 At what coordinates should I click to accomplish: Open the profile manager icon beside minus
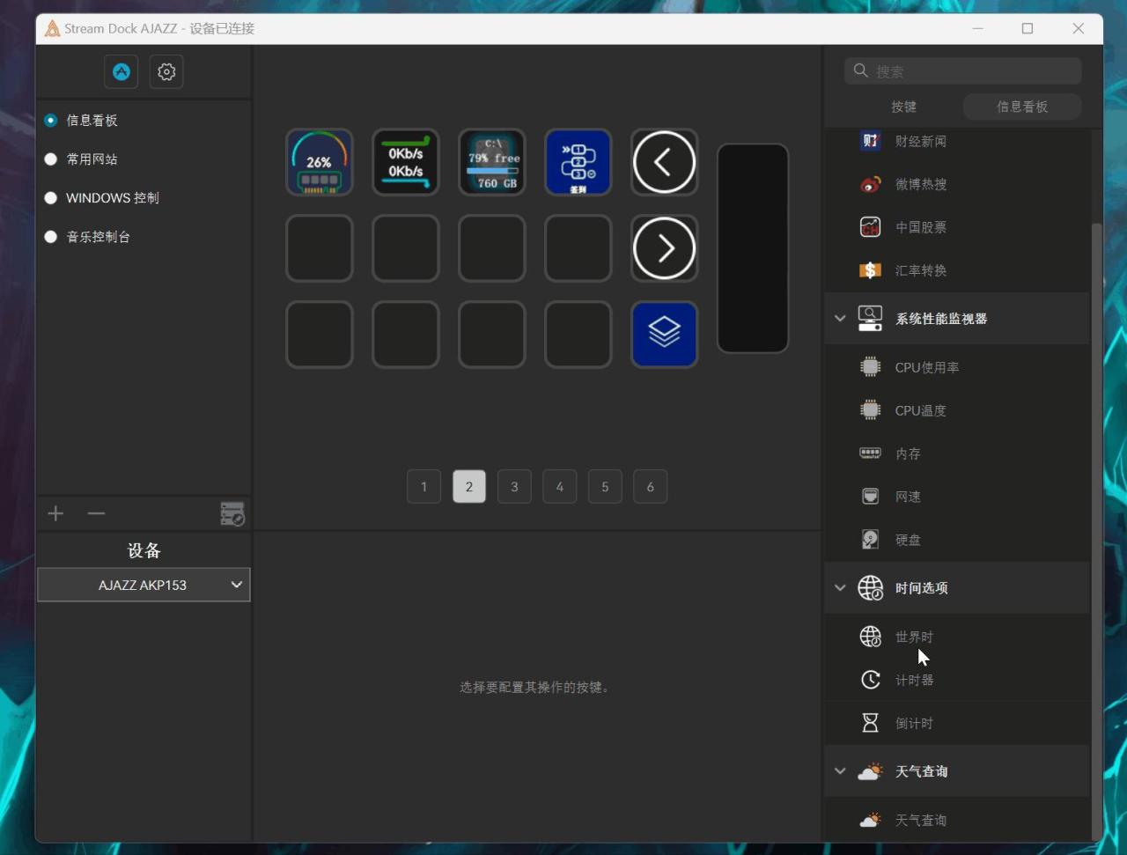click(x=232, y=514)
